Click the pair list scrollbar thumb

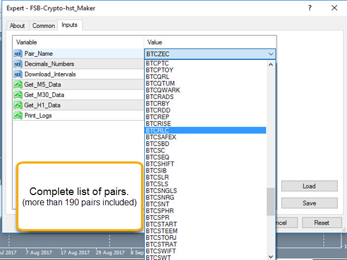[271, 201]
